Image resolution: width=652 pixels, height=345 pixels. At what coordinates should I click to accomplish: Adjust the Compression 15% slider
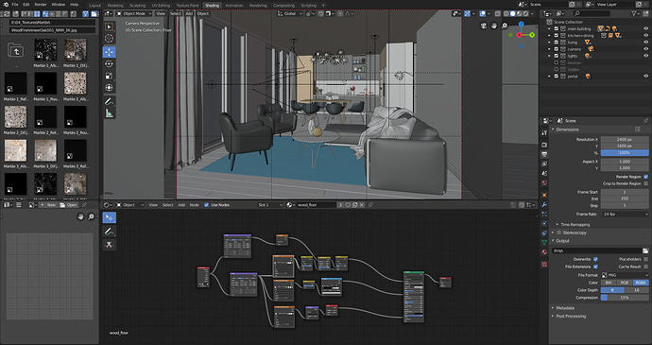pyautogui.click(x=625, y=298)
